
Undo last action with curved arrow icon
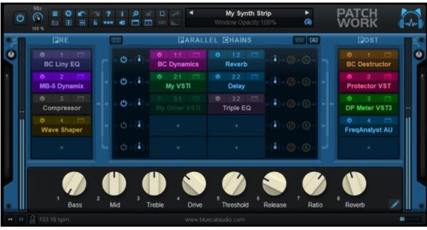(82, 14)
